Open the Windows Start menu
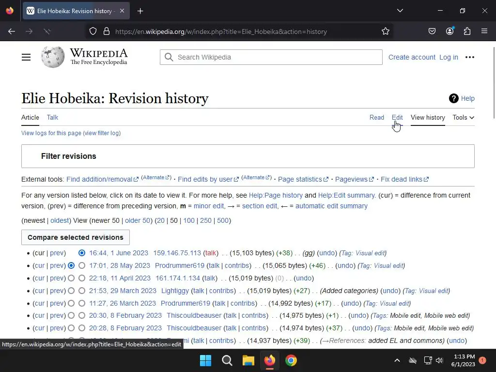Image resolution: width=496 pixels, height=372 pixels. pyautogui.click(x=205, y=360)
